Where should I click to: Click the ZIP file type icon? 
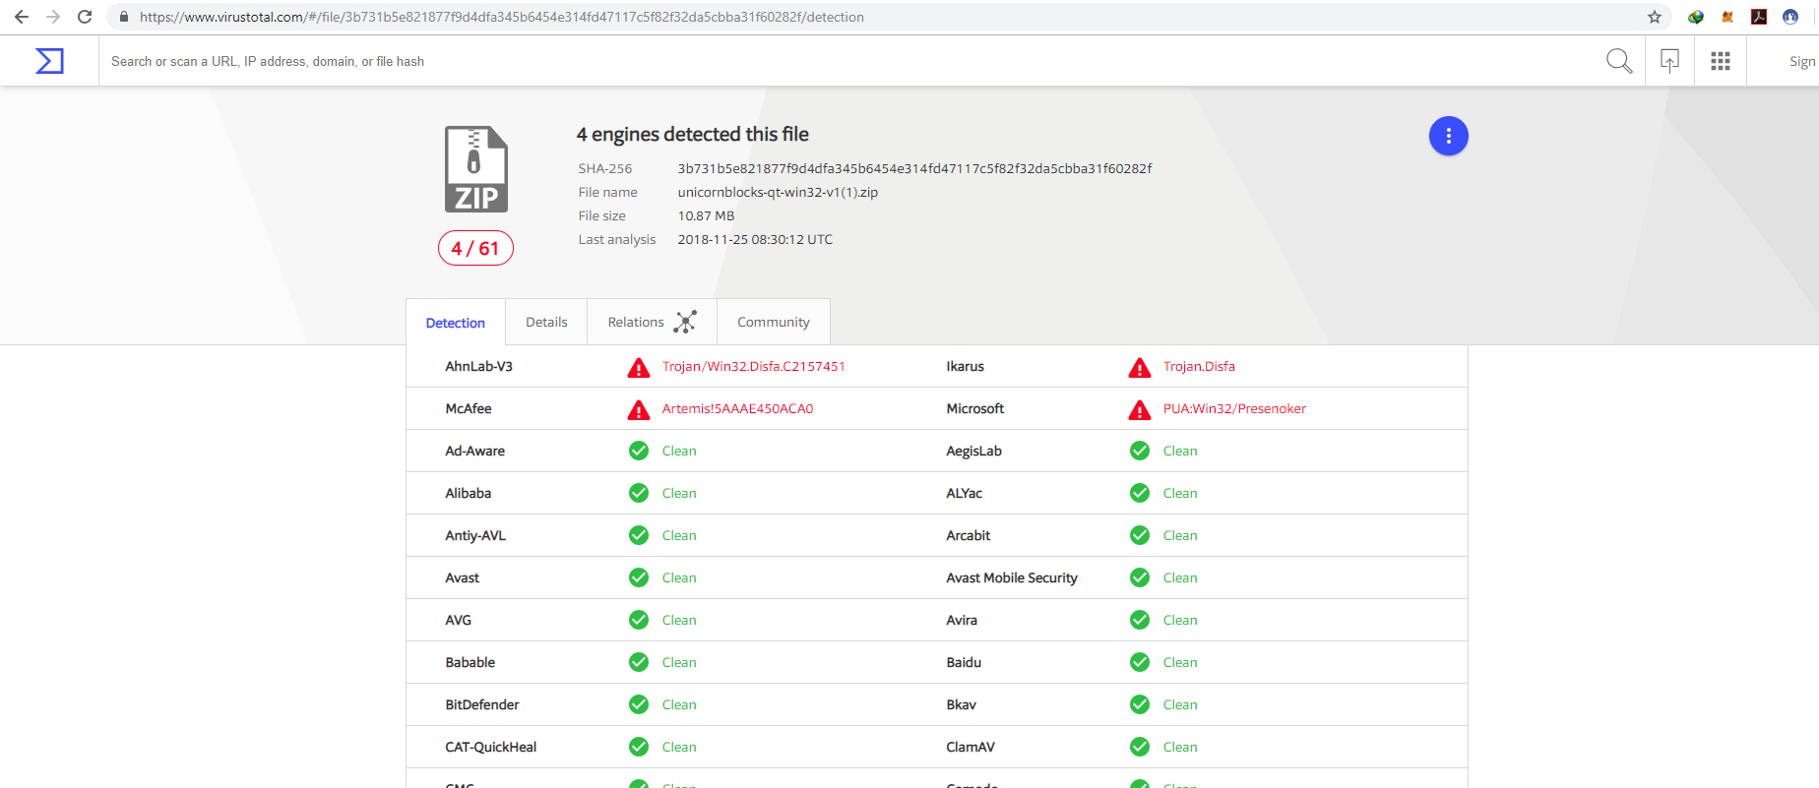(475, 169)
